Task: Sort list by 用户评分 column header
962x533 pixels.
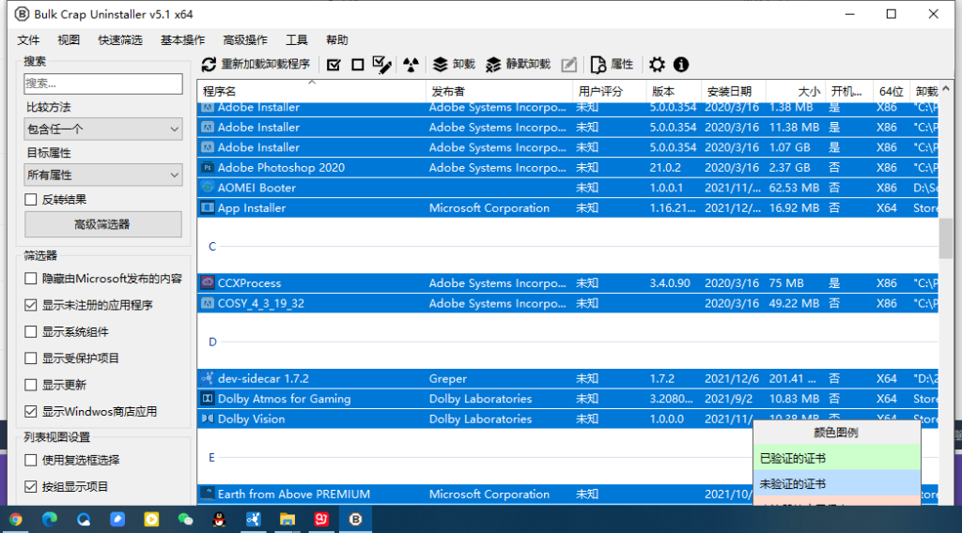Action: click(x=609, y=91)
